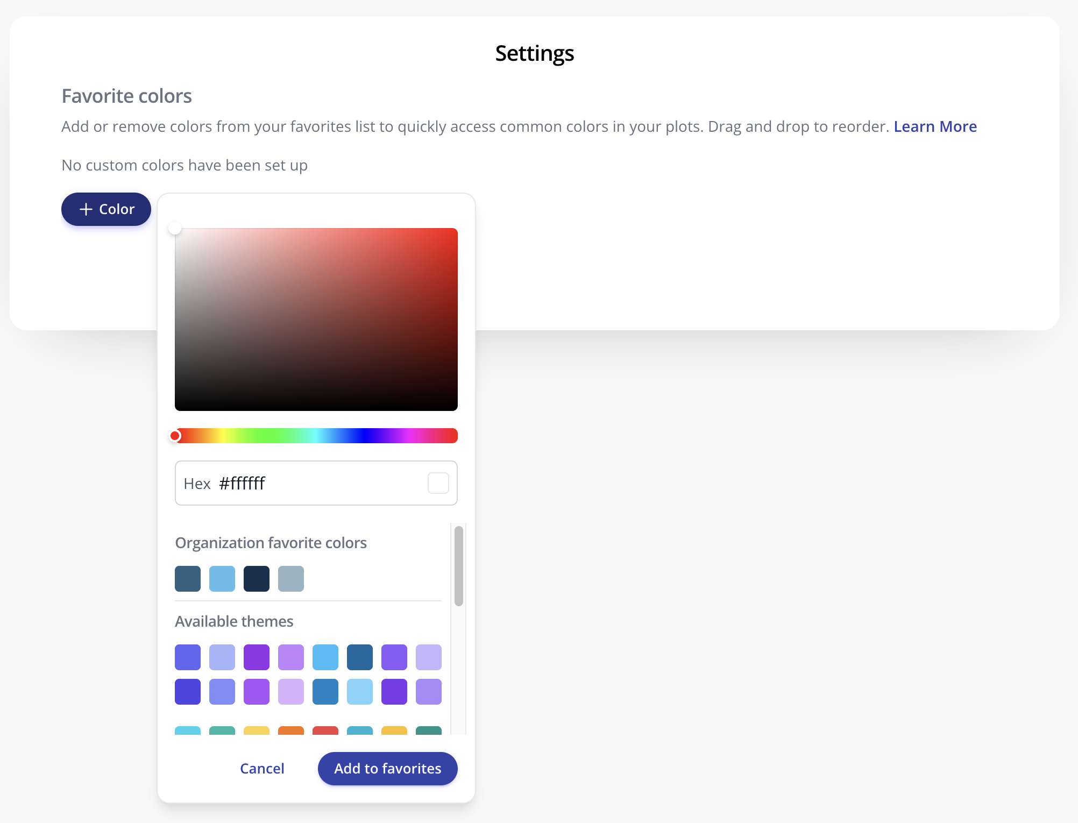The width and height of the screenshot is (1078, 823).
Task: Pick first indigo swatch in Available themes
Action: coord(188,657)
